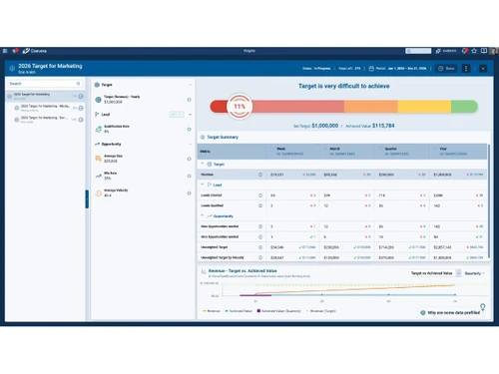Click the calendar Period icon
Viewport: 499px width, 374px height.
click(x=371, y=68)
